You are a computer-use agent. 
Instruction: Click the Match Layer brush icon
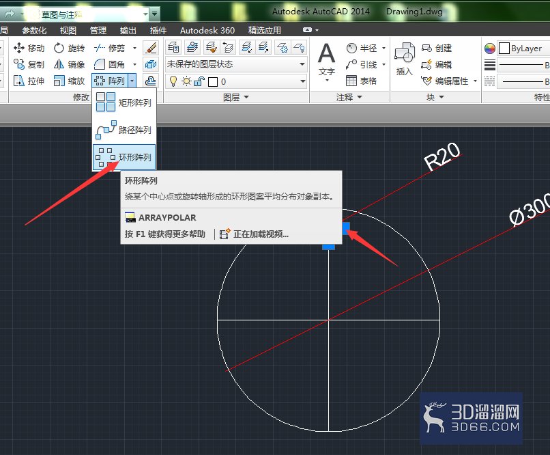210,47
